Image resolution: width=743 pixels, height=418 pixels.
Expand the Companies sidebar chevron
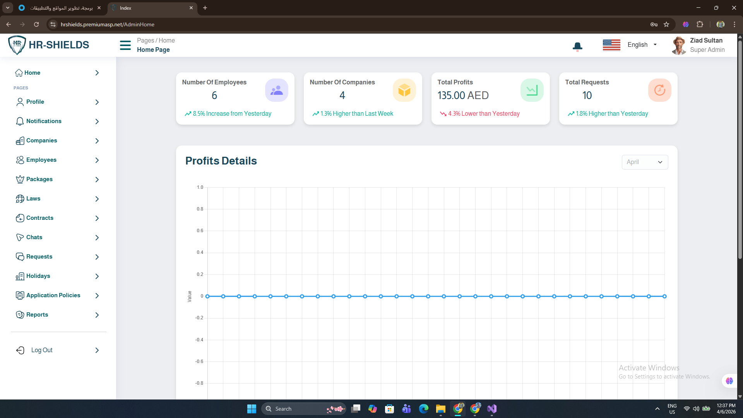[97, 141]
